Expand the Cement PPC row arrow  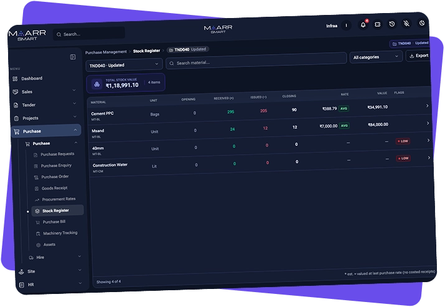[427, 106]
